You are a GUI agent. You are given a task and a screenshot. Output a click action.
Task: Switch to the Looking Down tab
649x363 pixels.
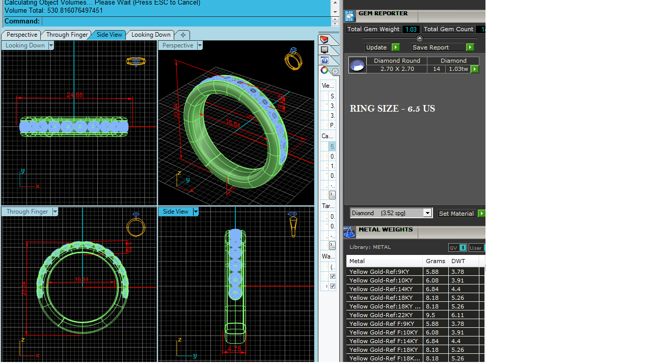click(x=151, y=35)
